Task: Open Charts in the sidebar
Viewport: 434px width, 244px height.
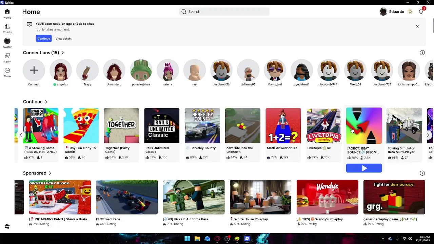Action: click(7, 26)
